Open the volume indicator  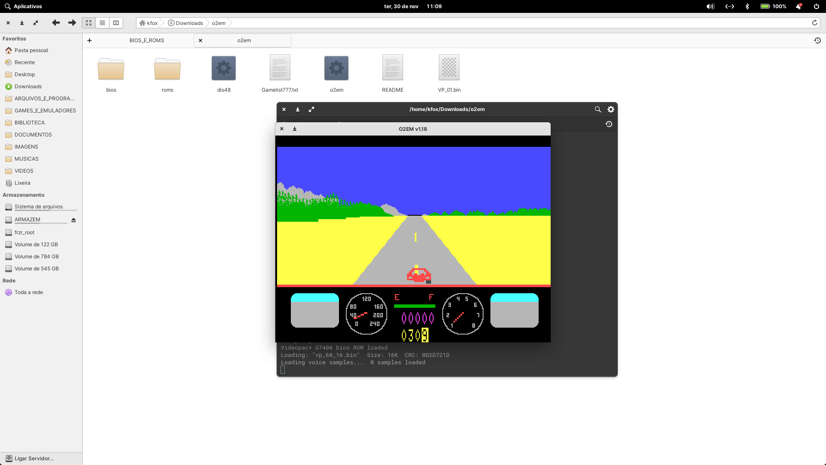pyautogui.click(x=710, y=6)
